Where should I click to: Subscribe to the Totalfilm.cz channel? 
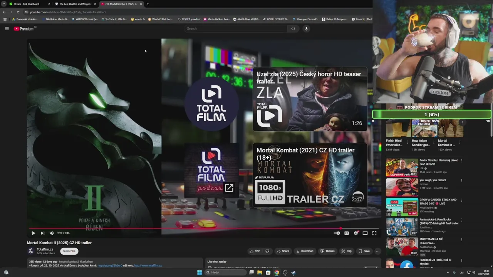[x=69, y=251]
